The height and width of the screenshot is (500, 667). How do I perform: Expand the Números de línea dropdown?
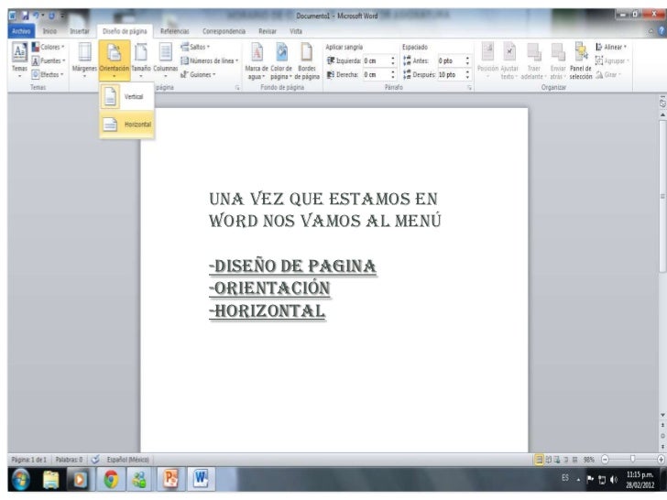[209, 60]
